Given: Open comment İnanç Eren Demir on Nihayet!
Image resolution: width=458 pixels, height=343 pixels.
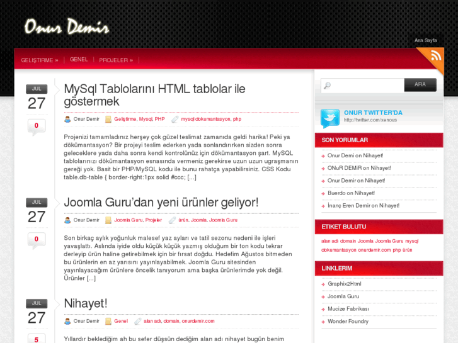Looking at the screenshot, I should click(x=364, y=206).
